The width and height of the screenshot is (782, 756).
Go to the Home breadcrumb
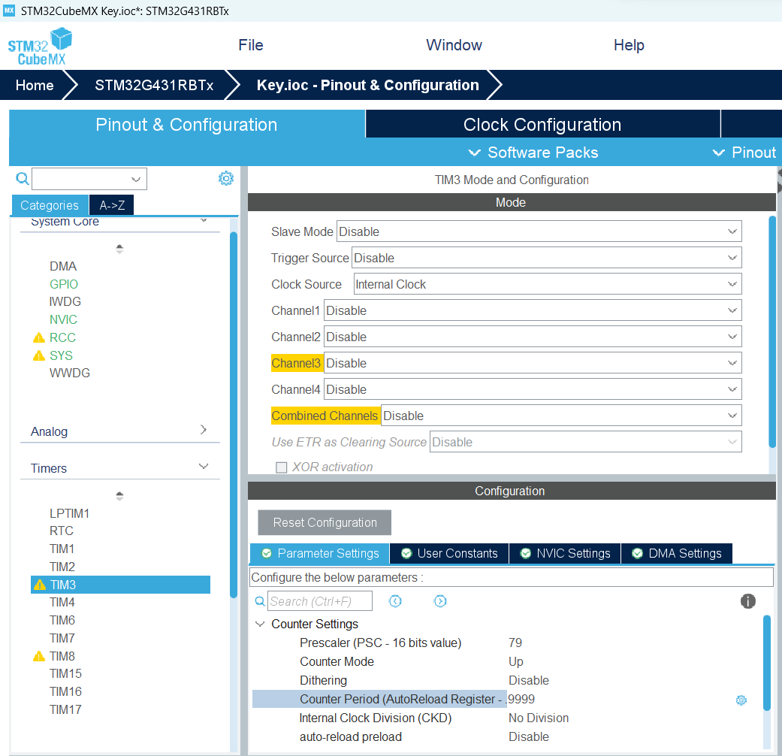click(35, 86)
